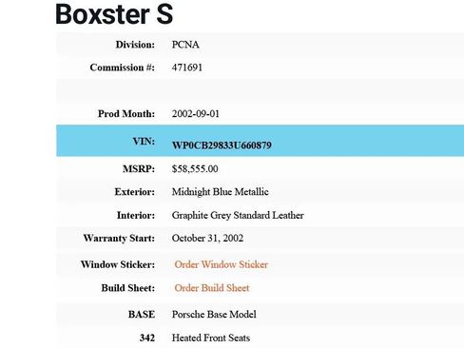
Task: Click the Build Sheet: field label
Action: (x=128, y=288)
